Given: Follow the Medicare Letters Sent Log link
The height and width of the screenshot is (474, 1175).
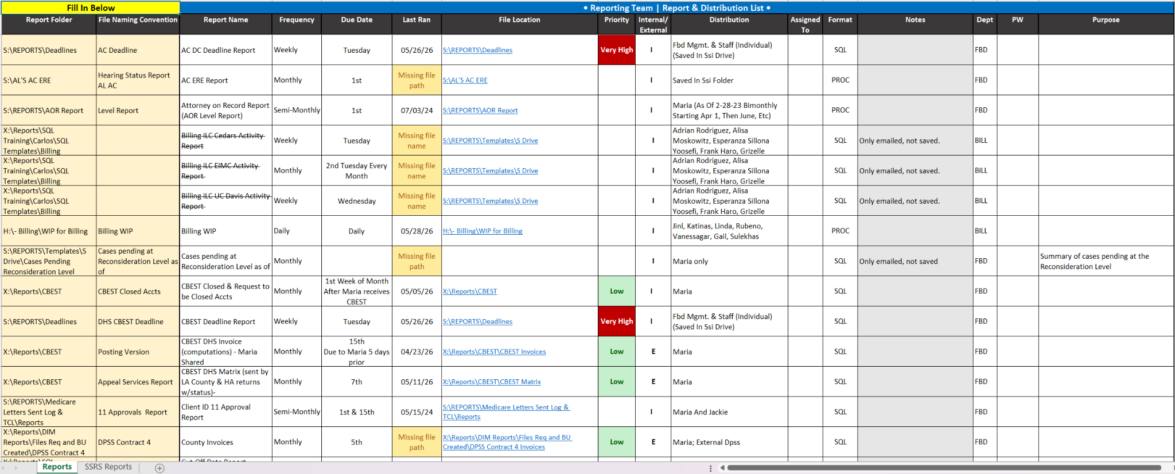Looking at the screenshot, I should click(506, 412).
